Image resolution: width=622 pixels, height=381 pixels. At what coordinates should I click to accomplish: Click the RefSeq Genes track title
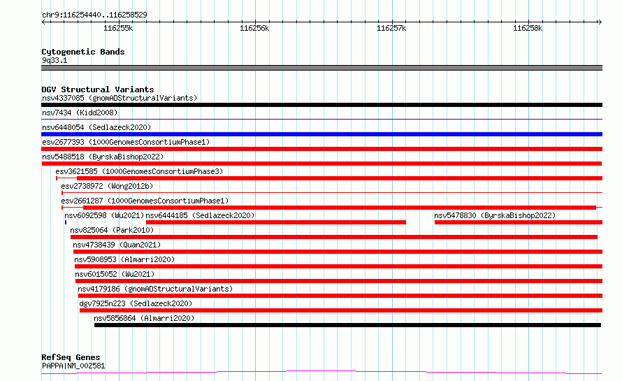[x=71, y=357]
